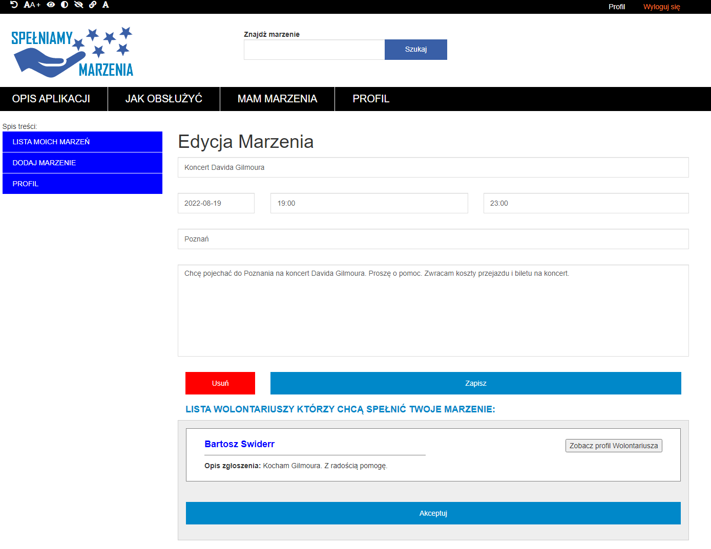The height and width of the screenshot is (549, 711).
Task: Click the eye accessibility icon
Action: (x=51, y=5)
